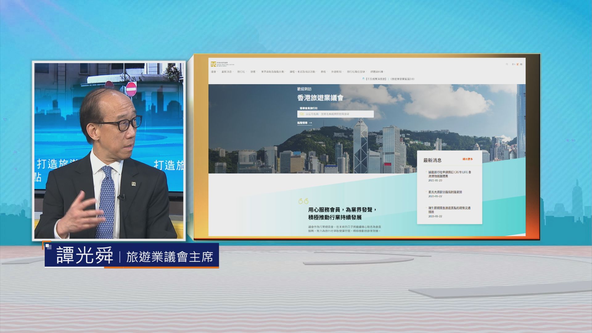This screenshot has width=592, height=333.
Task: Open the 最新消息 menu item
Action: point(227,72)
